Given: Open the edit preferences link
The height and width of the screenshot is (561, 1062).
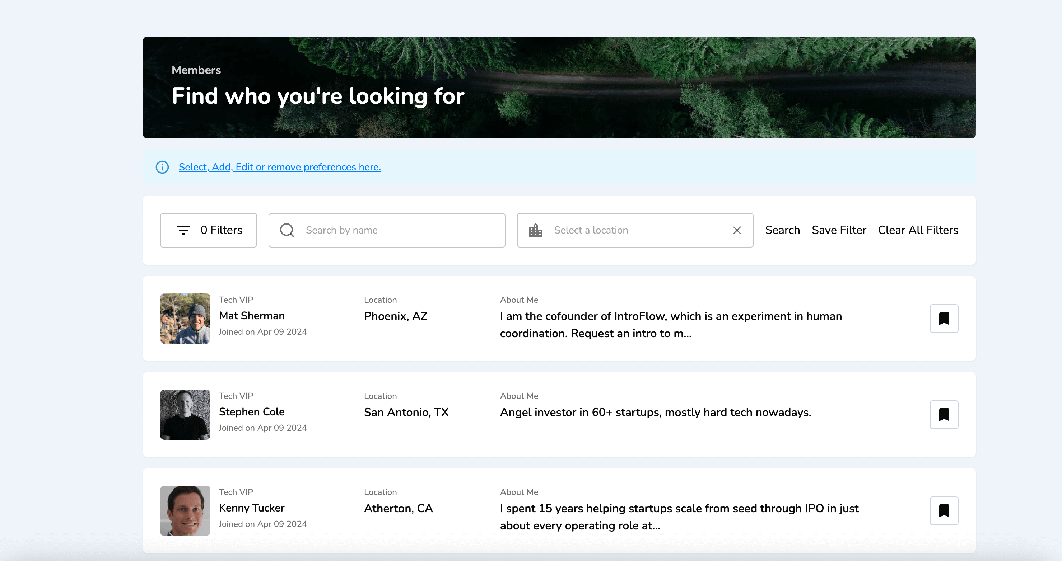Looking at the screenshot, I should (280, 167).
